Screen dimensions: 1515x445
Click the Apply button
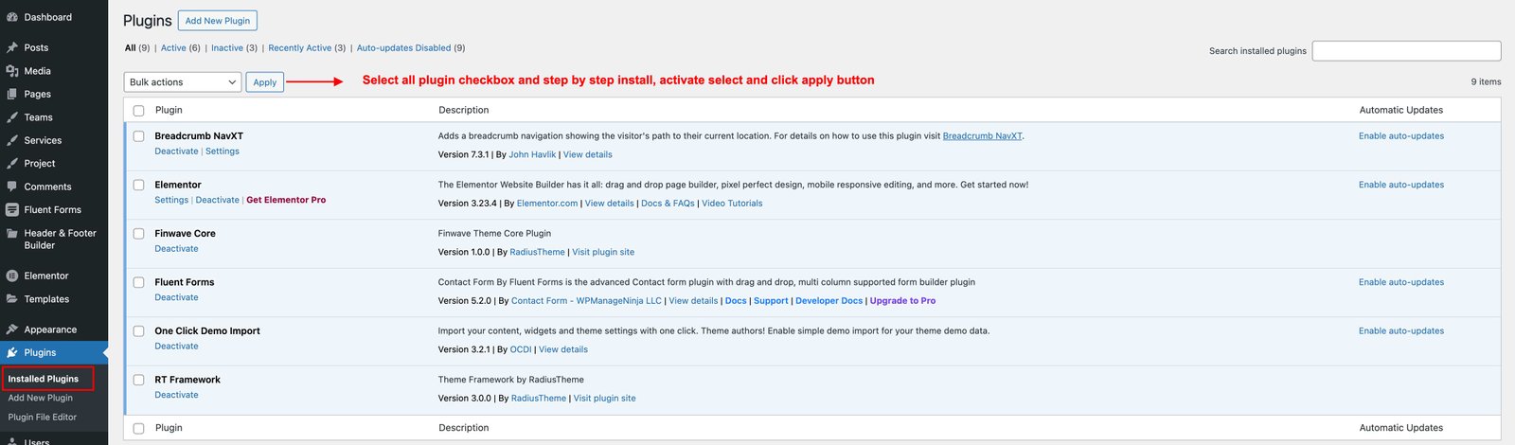265,82
